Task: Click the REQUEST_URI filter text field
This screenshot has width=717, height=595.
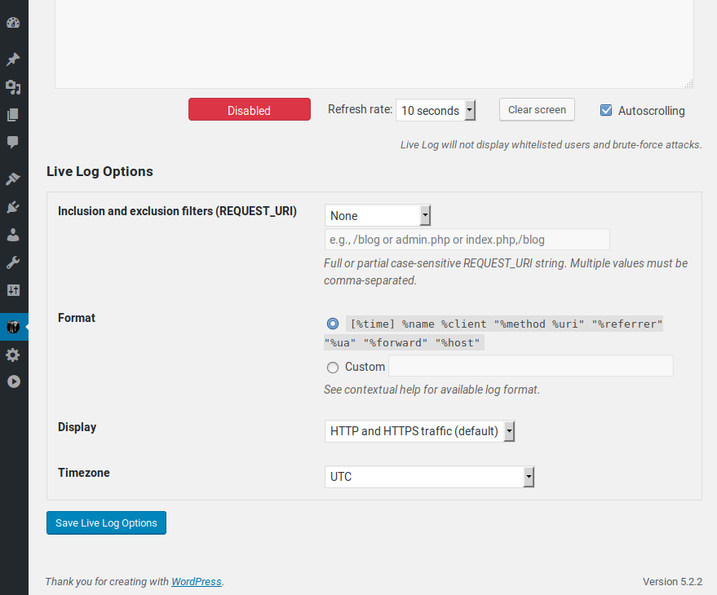Action: click(467, 240)
